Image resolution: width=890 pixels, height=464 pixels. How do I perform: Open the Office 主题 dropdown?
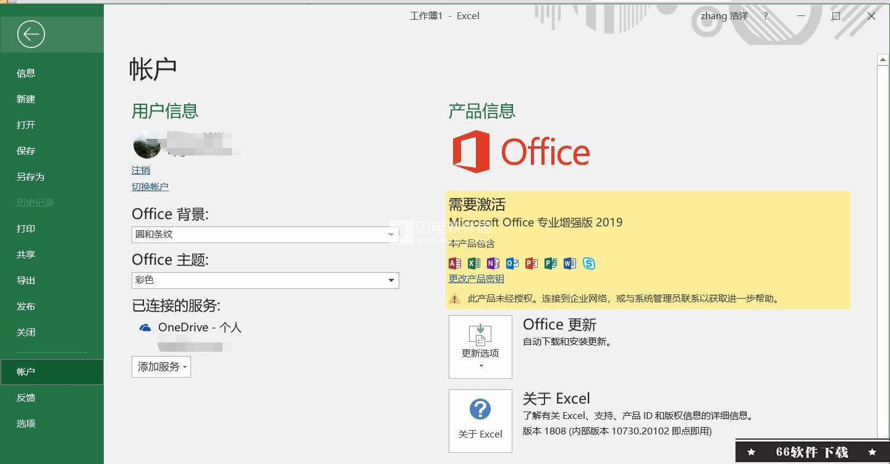click(x=265, y=280)
